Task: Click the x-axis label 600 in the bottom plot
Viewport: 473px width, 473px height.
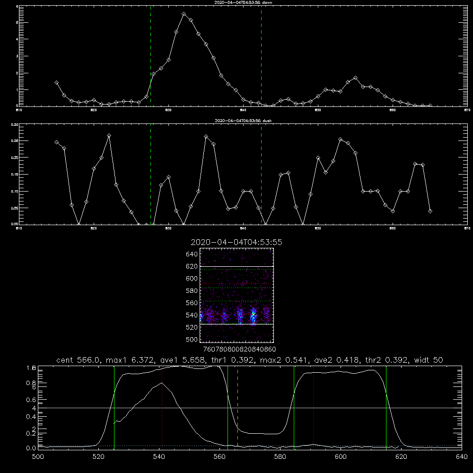Action: tap(341, 457)
